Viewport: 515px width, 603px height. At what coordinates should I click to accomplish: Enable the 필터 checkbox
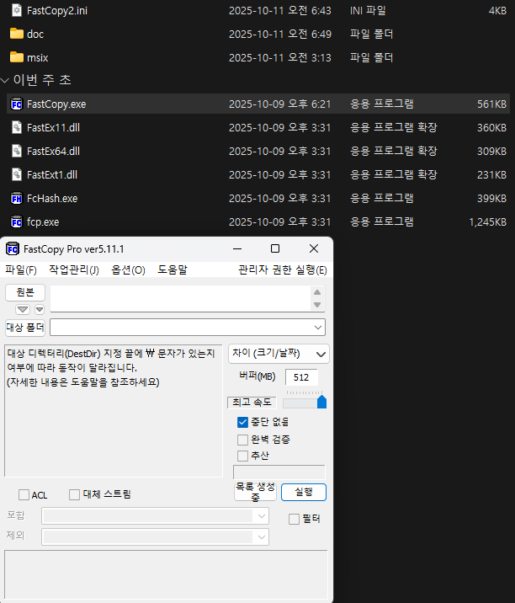(x=294, y=519)
